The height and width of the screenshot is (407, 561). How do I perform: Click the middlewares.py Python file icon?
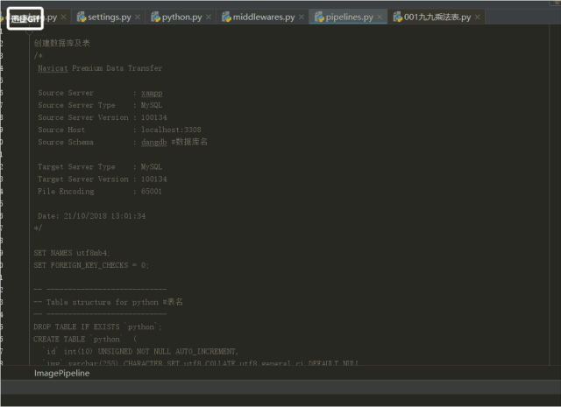coord(226,17)
